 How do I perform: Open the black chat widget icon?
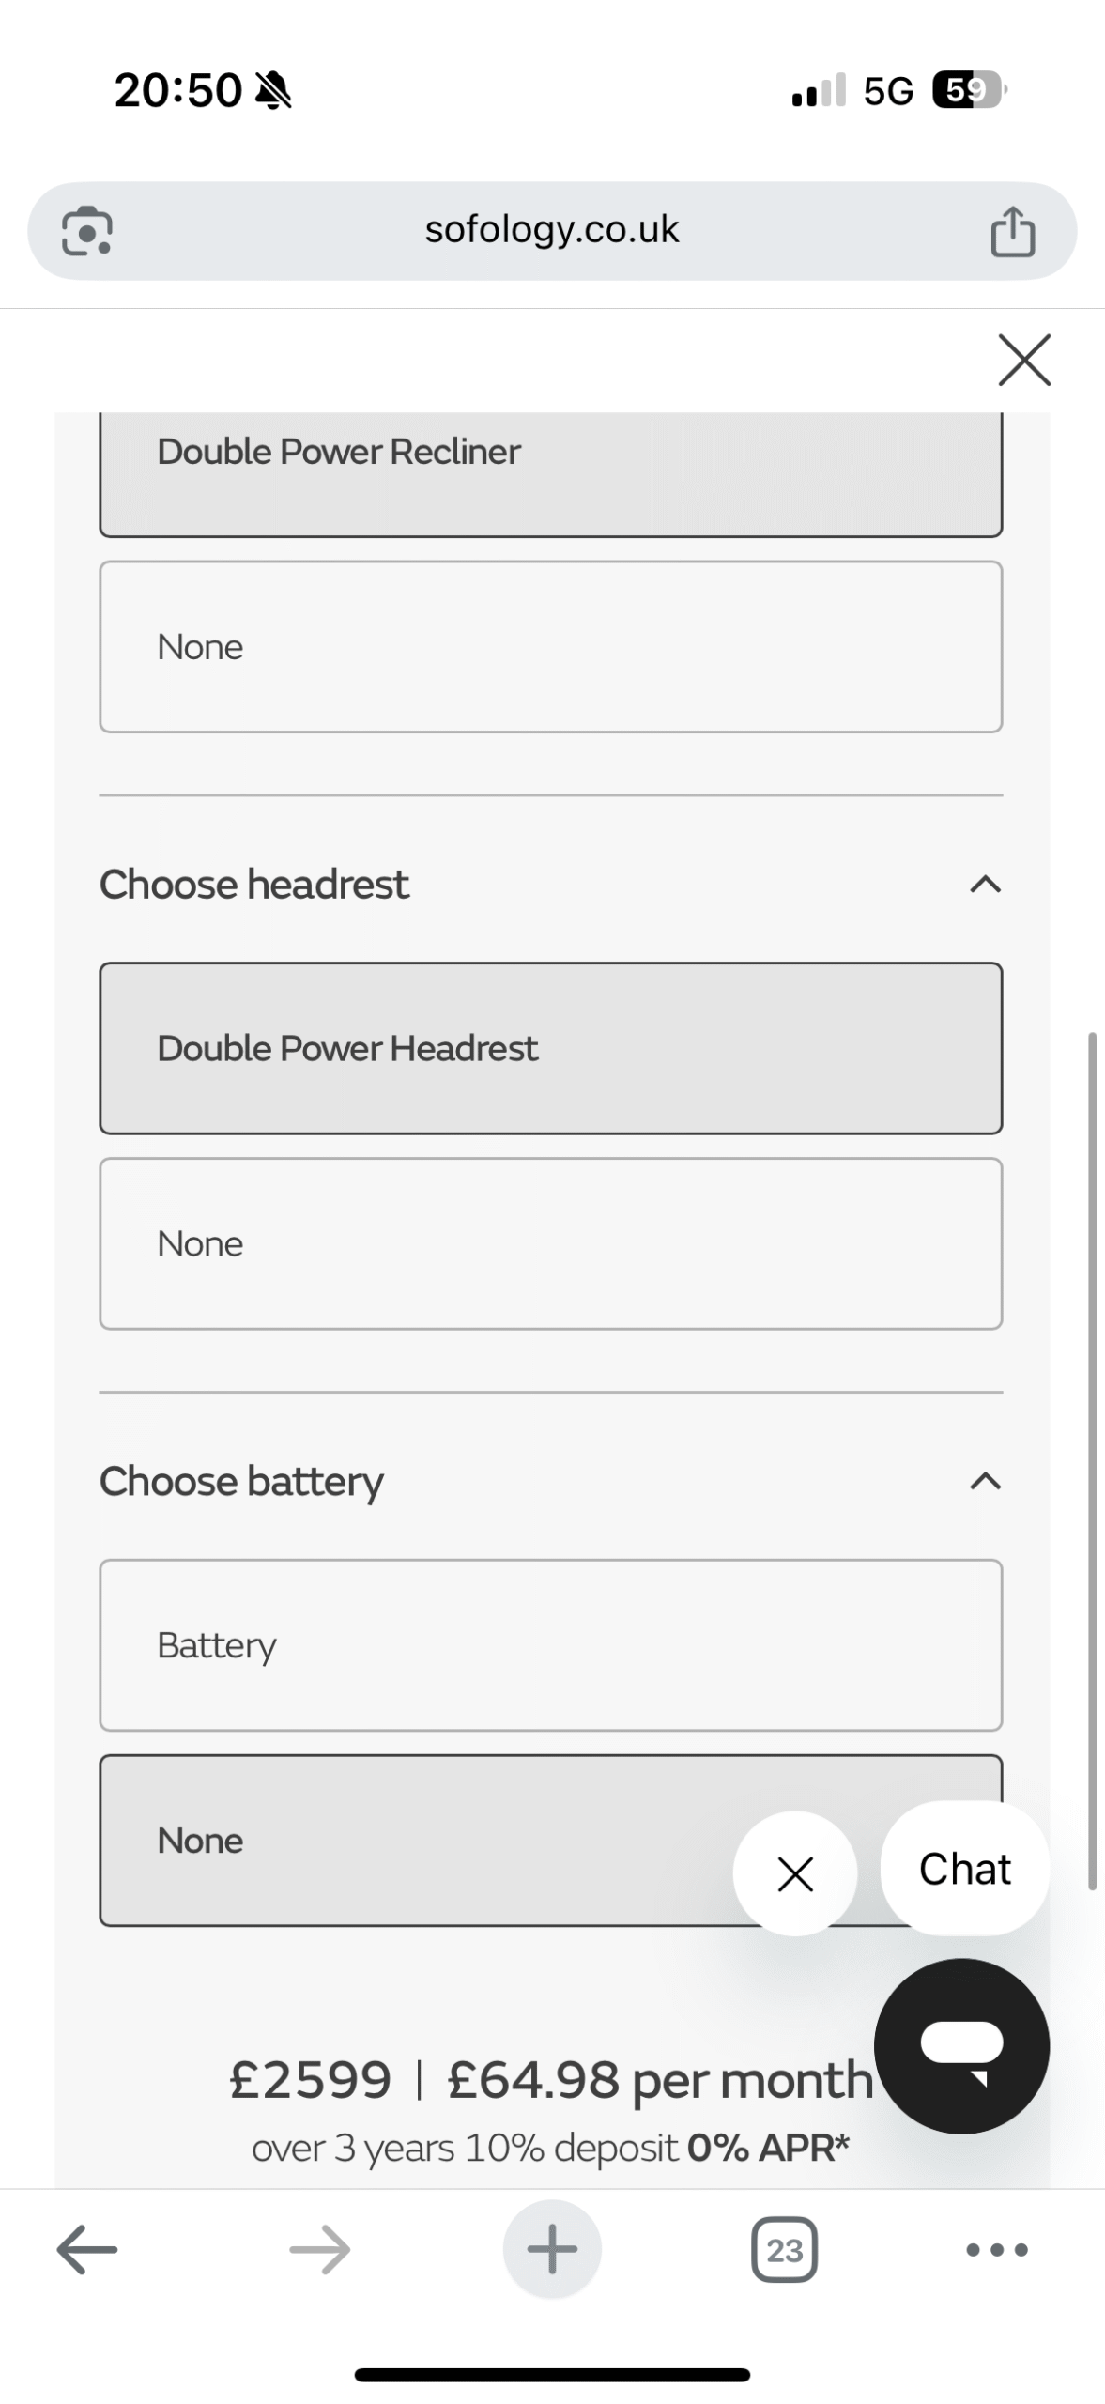point(961,2047)
